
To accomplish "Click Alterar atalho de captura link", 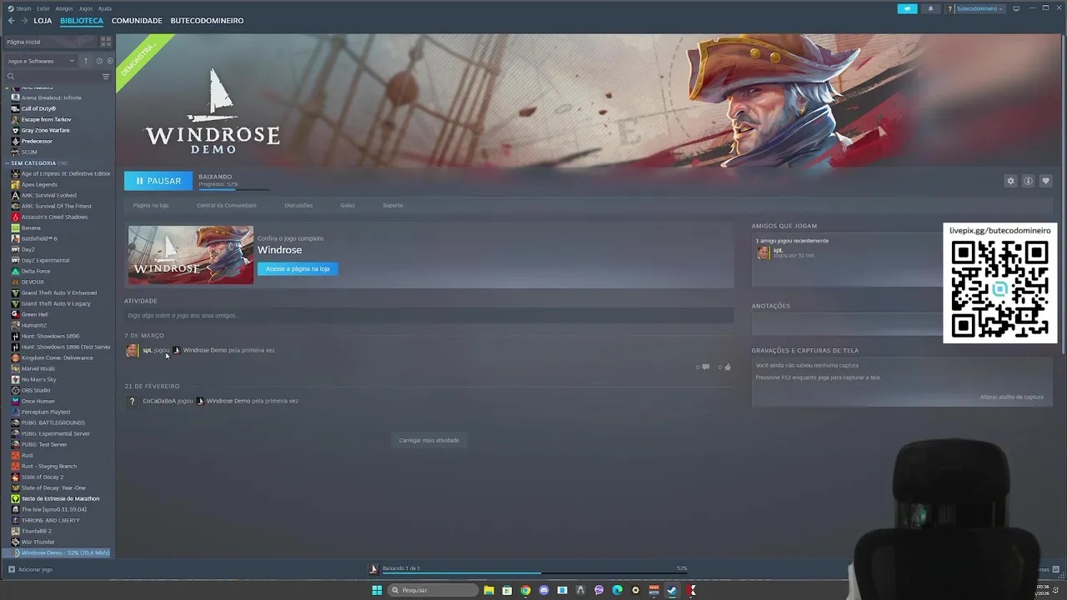I will click(x=1012, y=397).
